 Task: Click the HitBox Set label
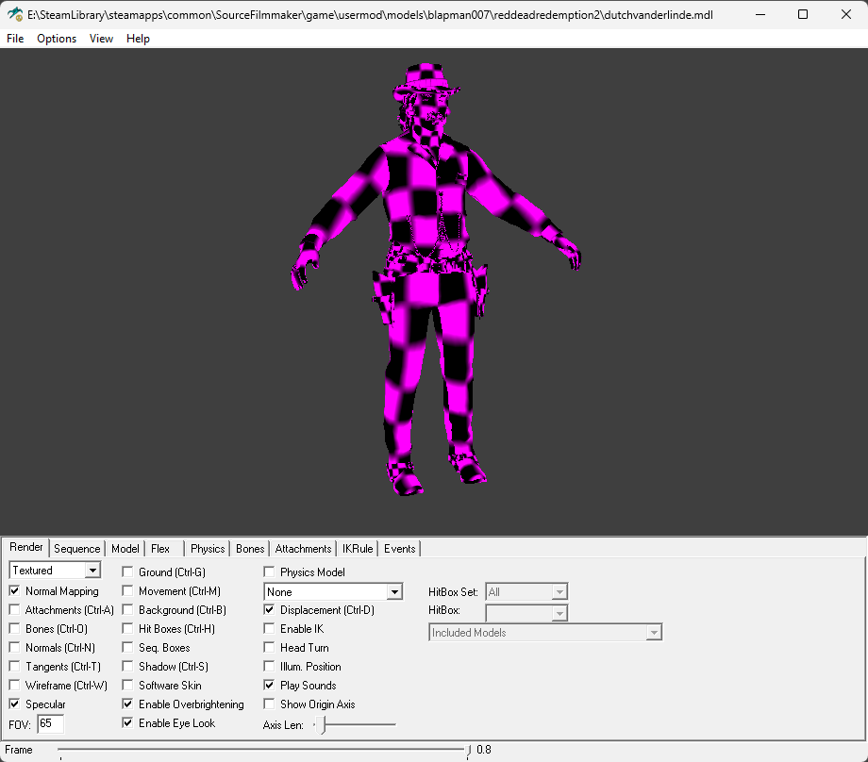coord(453,592)
